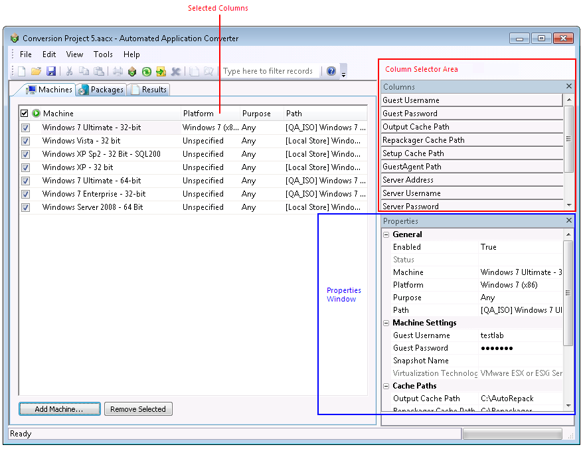Open the Tools menu
Image resolution: width=583 pixels, height=449 pixels.
pyautogui.click(x=103, y=54)
